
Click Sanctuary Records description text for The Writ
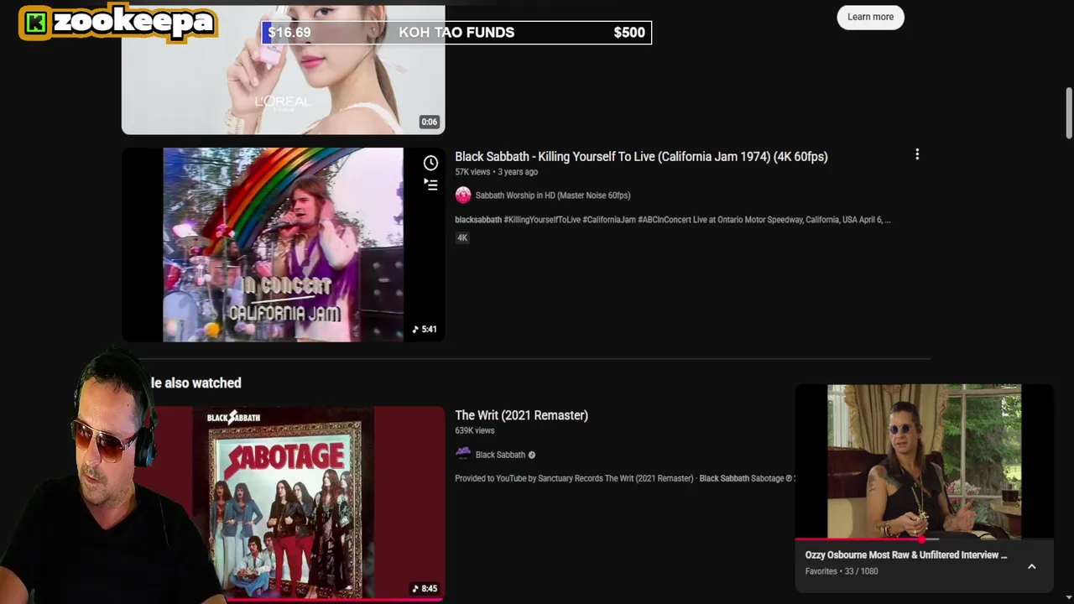(x=624, y=478)
